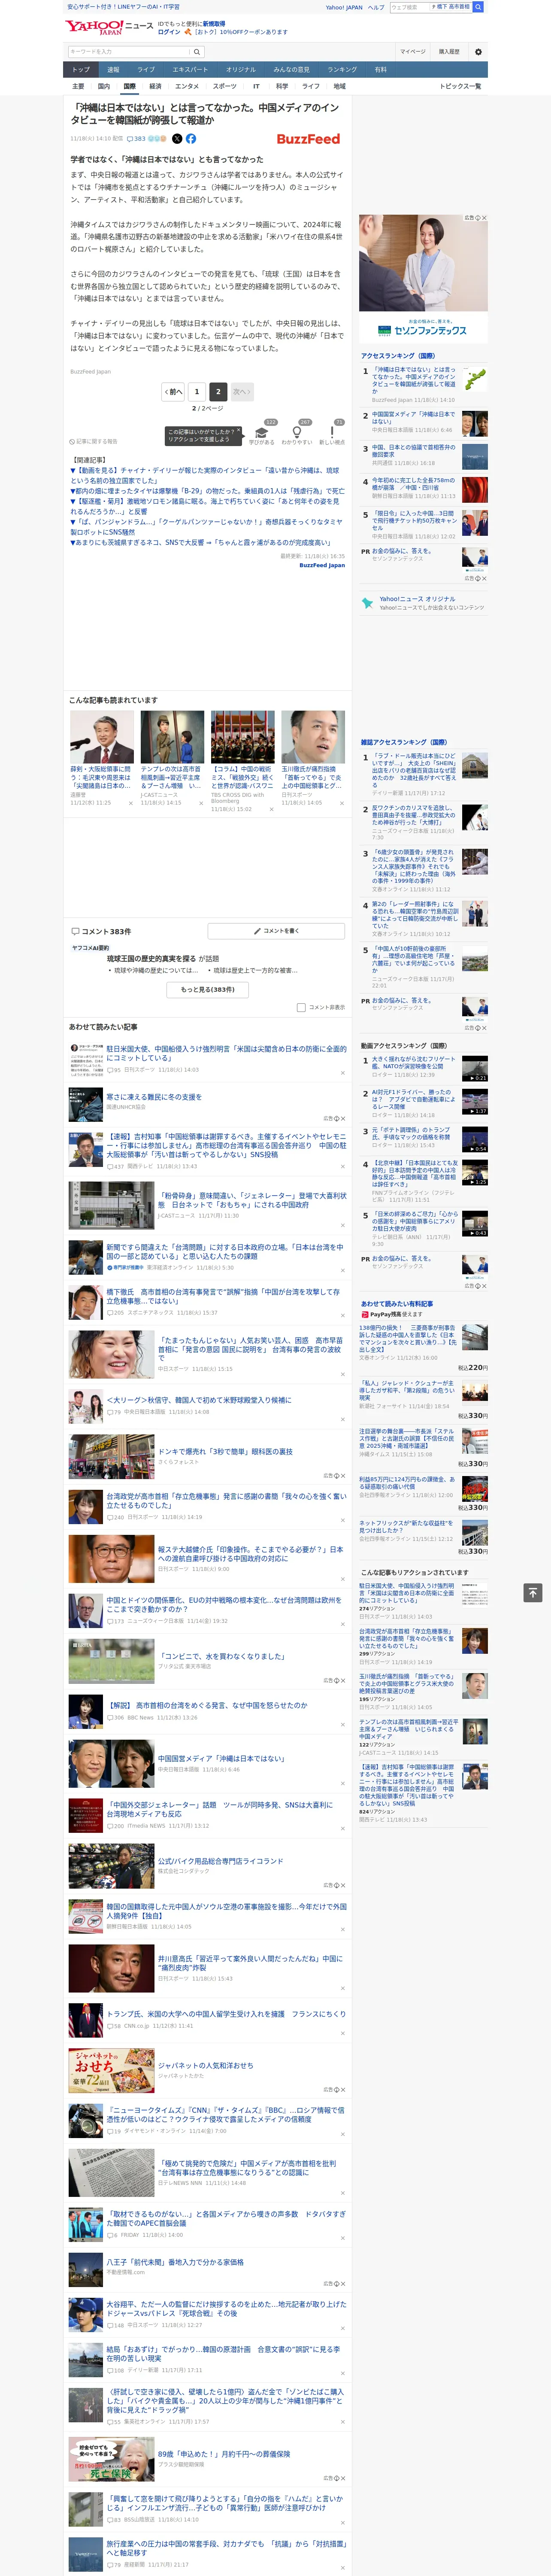Open ジャパネットの人気和洋おせち ad

205,2065
